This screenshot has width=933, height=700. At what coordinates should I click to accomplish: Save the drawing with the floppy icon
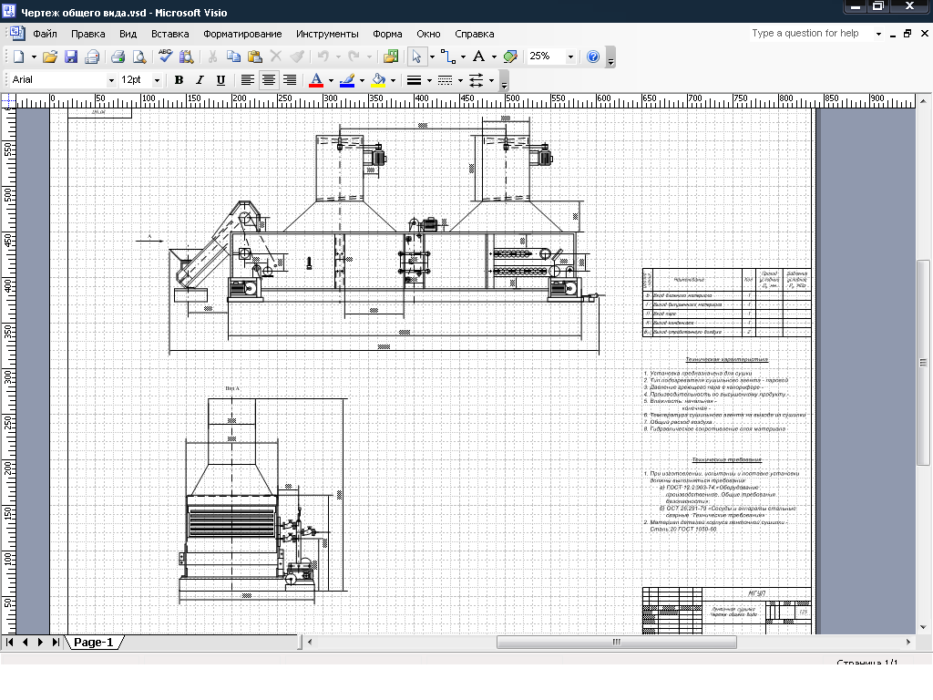(x=71, y=57)
